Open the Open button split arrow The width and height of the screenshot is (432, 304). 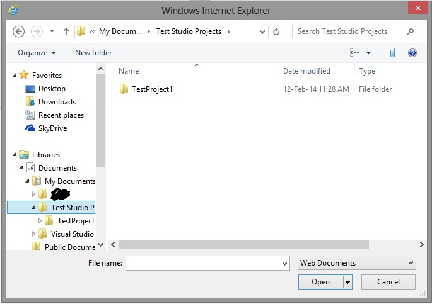(x=347, y=282)
